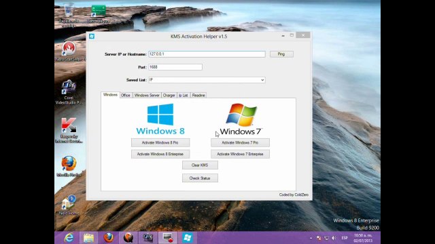The image size is (435, 244).
Task: Click the Ping button
Action: point(281,54)
